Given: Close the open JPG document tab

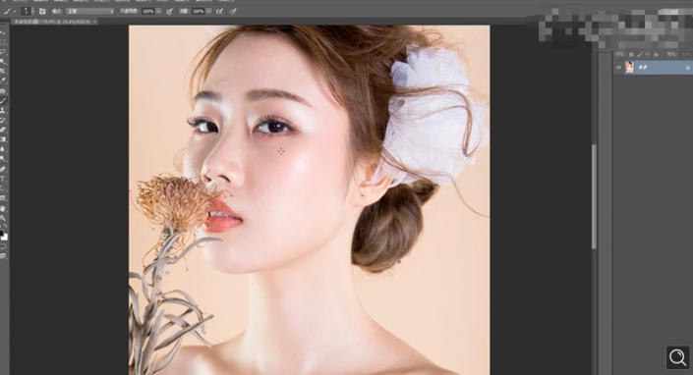Looking at the screenshot, I should point(94,22).
